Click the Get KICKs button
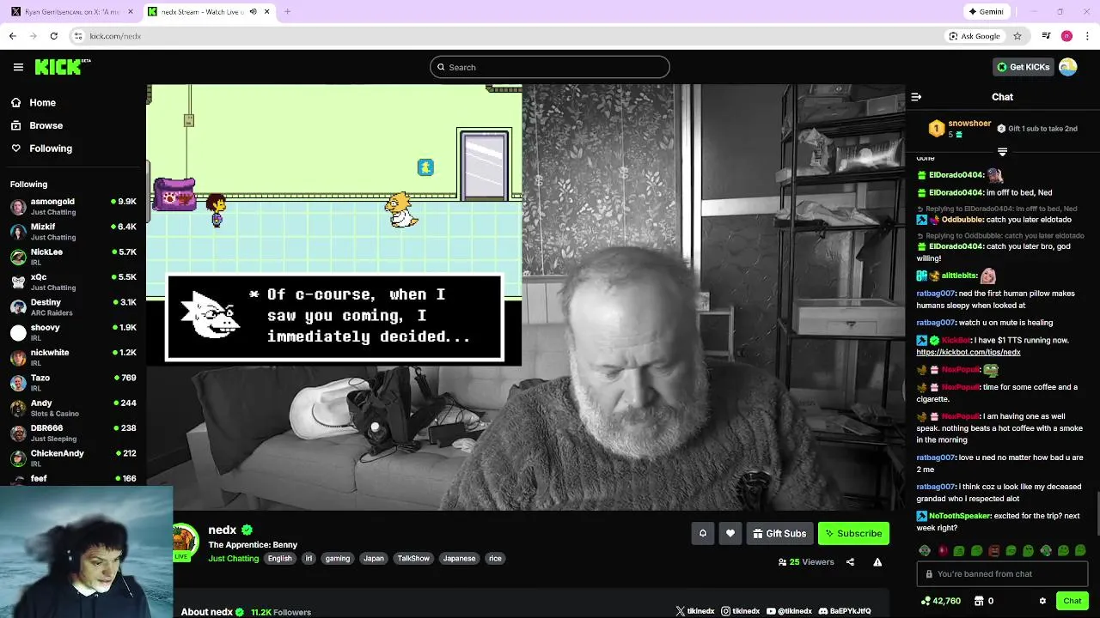 point(1023,67)
